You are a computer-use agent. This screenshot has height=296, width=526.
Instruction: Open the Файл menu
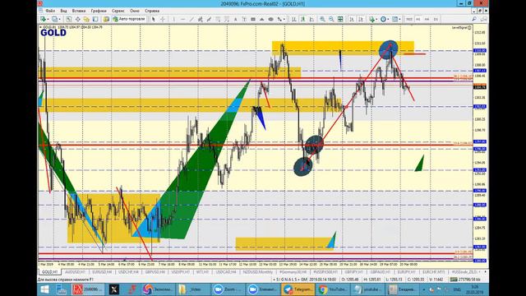point(50,11)
